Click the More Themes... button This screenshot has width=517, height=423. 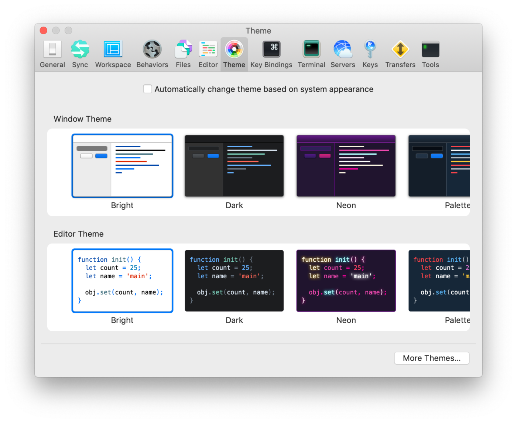click(x=431, y=358)
